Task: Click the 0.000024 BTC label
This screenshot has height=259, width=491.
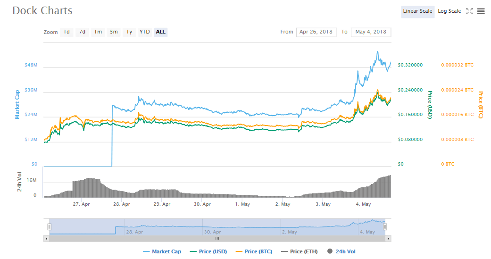Action: pos(458,90)
